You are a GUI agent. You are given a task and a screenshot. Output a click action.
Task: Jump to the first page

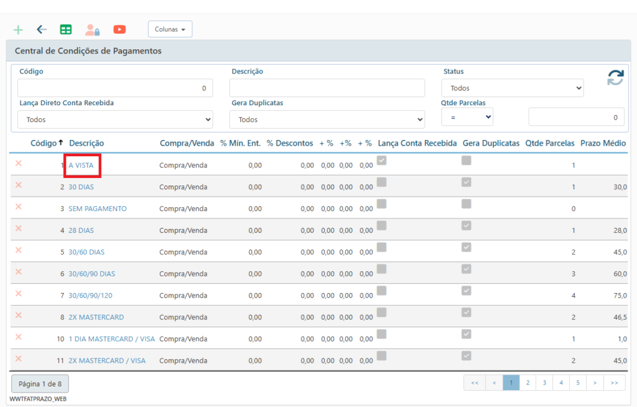(475, 383)
